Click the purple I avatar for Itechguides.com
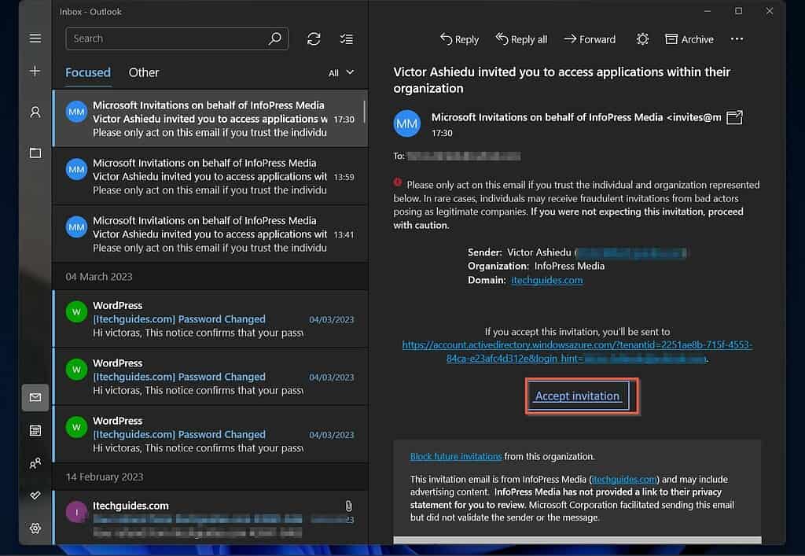 pos(76,512)
